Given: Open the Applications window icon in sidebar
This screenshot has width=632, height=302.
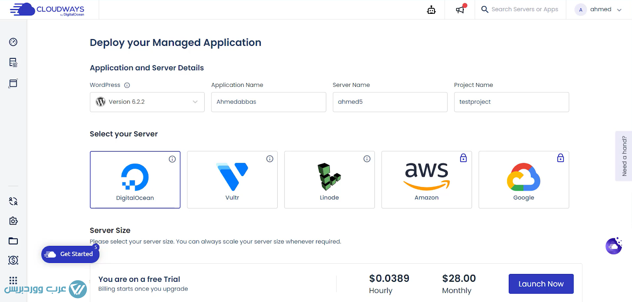Looking at the screenshot, I should [13, 83].
